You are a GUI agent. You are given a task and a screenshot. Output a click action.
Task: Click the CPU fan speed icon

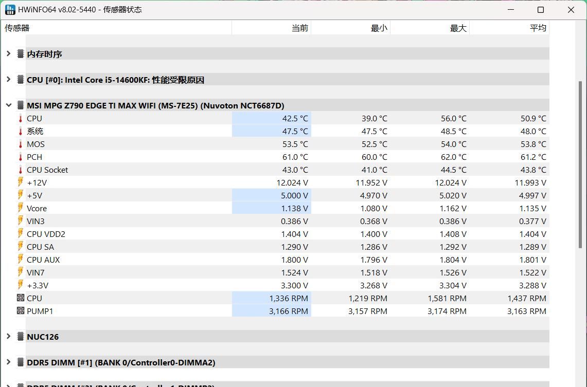click(x=20, y=298)
